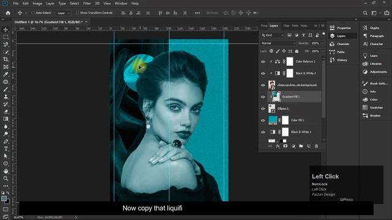This screenshot has height=220, width=392.
Task: Open the Layer auto-select dropdown
Action: (63, 13)
